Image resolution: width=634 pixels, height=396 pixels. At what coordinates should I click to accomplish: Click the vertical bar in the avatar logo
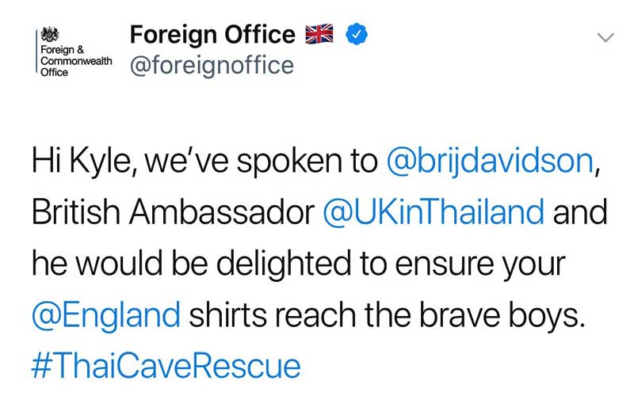pos(36,51)
